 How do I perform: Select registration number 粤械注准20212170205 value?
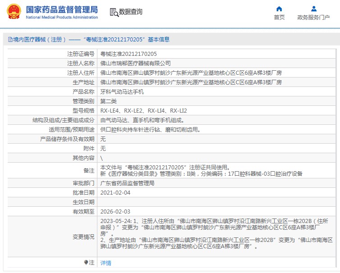pyautogui.click(x=129, y=54)
